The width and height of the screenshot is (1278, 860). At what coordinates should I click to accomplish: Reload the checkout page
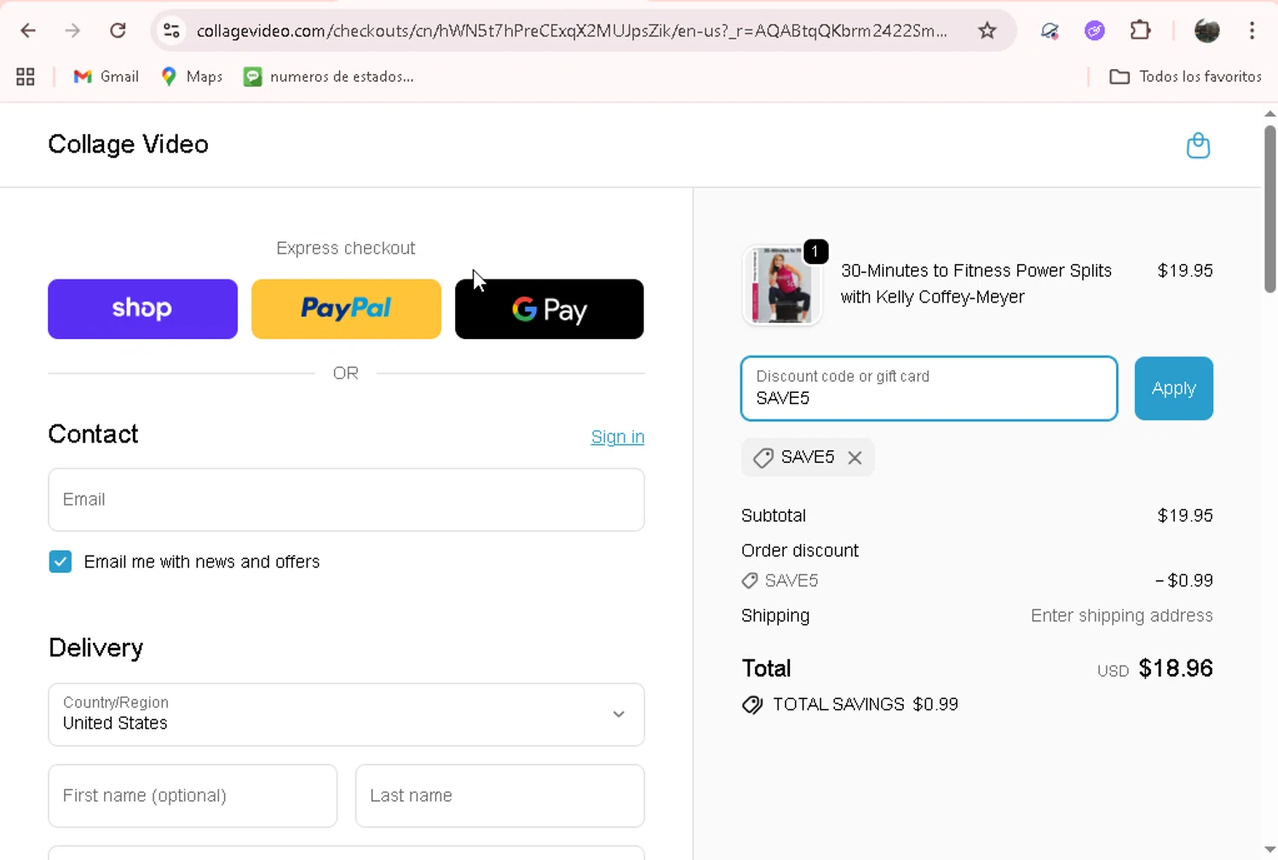click(x=118, y=31)
